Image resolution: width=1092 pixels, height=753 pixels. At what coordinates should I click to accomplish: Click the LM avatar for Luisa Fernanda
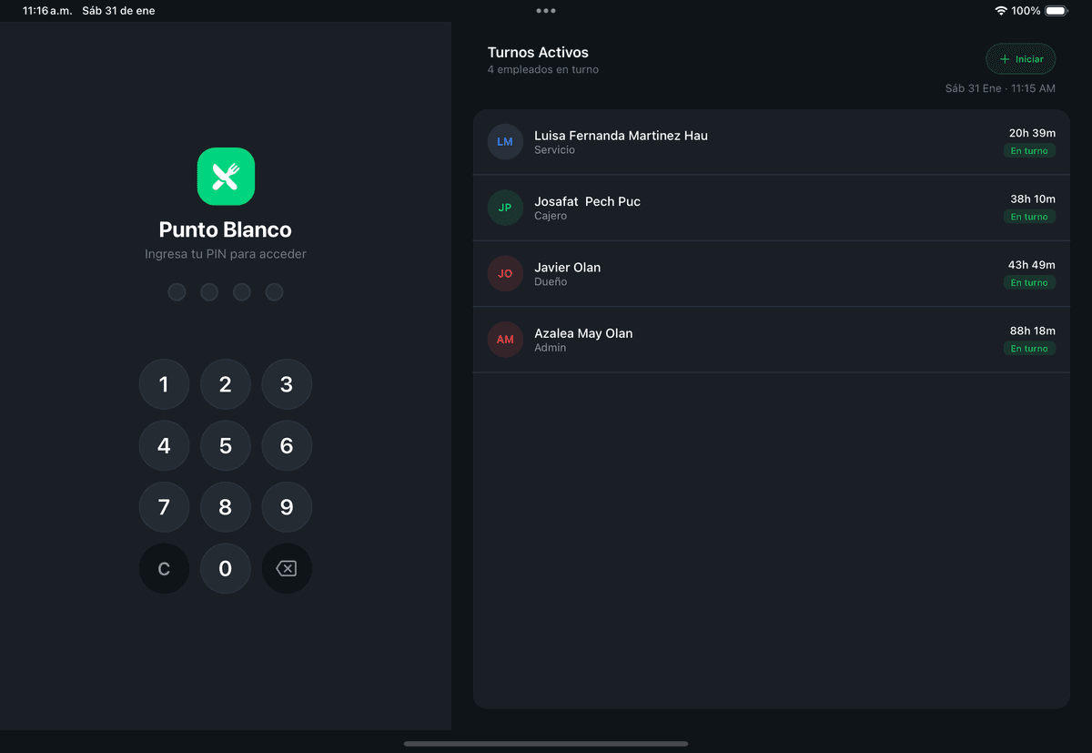coord(505,142)
